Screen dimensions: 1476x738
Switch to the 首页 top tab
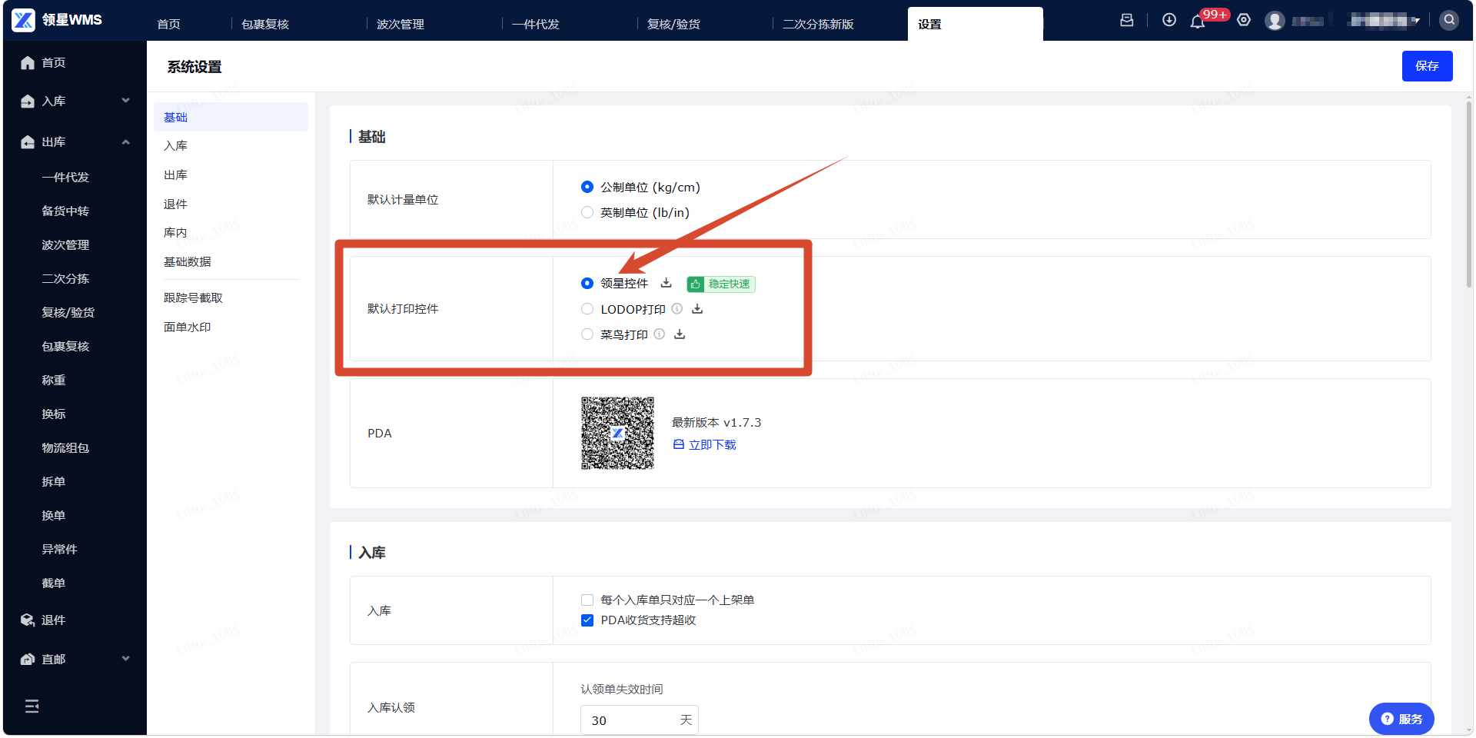pyautogui.click(x=168, y=25)
